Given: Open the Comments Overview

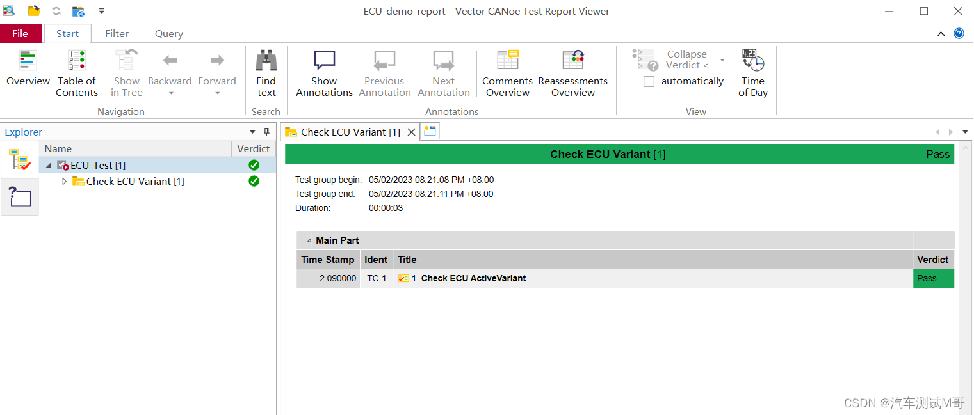Looking at the screenshot, I should tap(507, 70).
